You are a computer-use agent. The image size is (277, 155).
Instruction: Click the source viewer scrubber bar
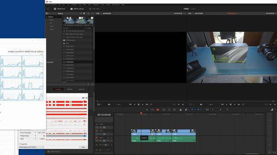tap(141, 101)
